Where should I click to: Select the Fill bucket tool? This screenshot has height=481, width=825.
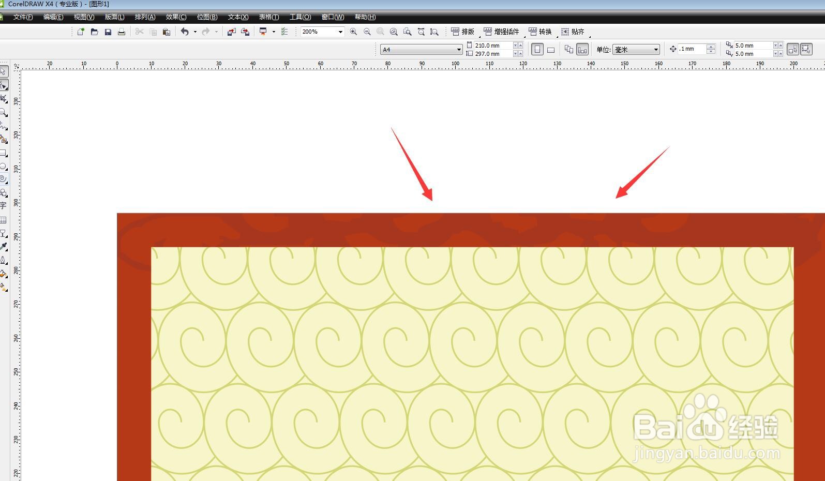pos(4,274)
